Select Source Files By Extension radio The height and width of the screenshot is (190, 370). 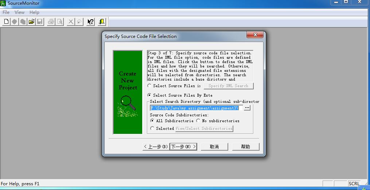(149, 95)
